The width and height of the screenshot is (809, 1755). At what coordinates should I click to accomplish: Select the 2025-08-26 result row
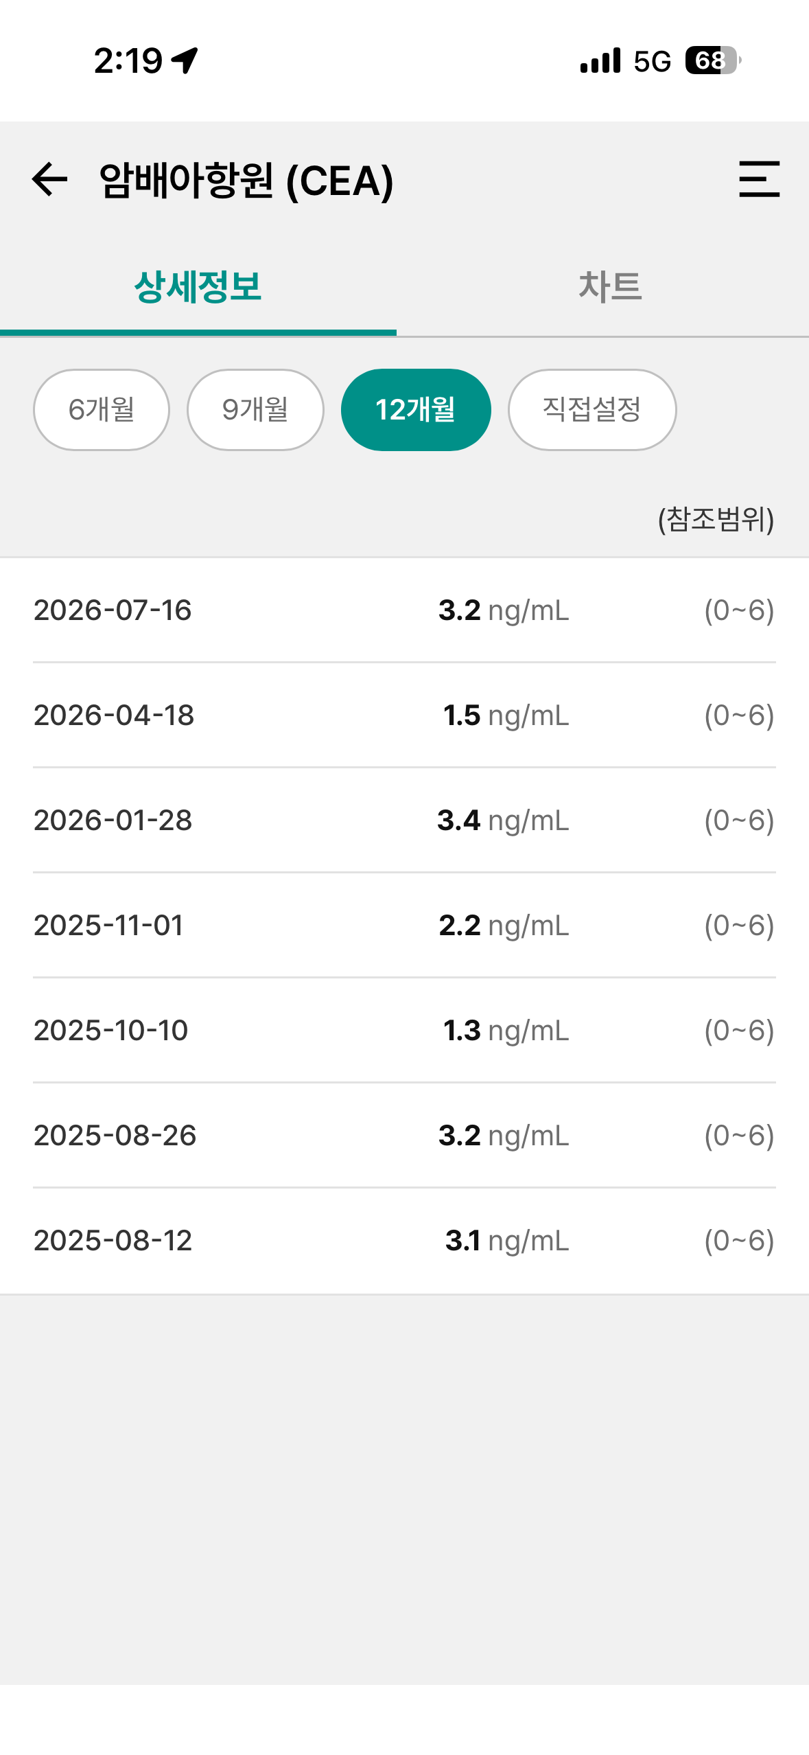pos(404,1136)
